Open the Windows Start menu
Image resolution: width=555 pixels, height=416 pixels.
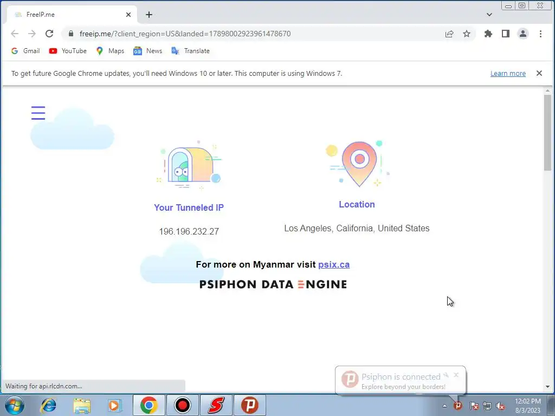tap(15, 405)
